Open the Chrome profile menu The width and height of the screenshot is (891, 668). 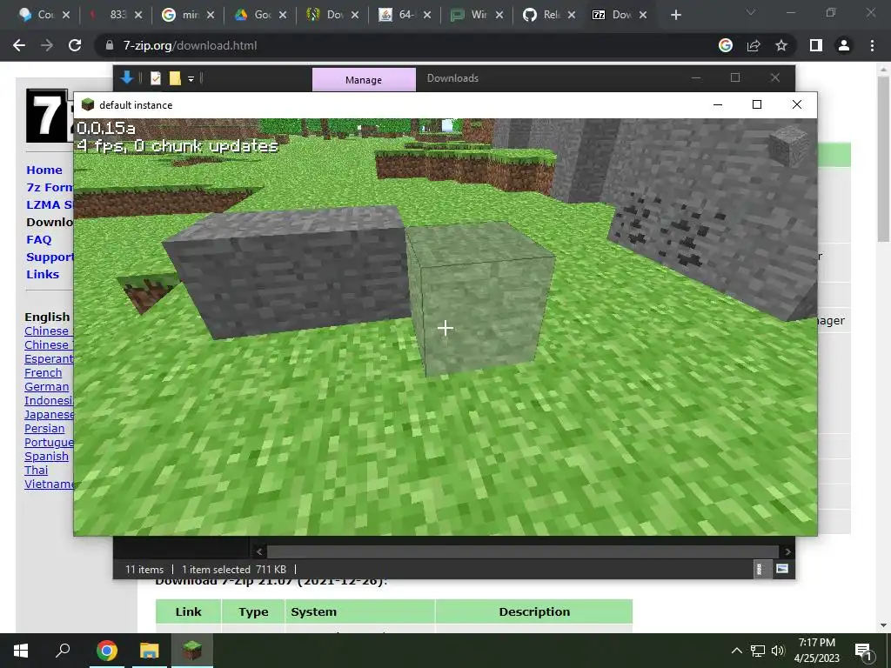point(844,45)
